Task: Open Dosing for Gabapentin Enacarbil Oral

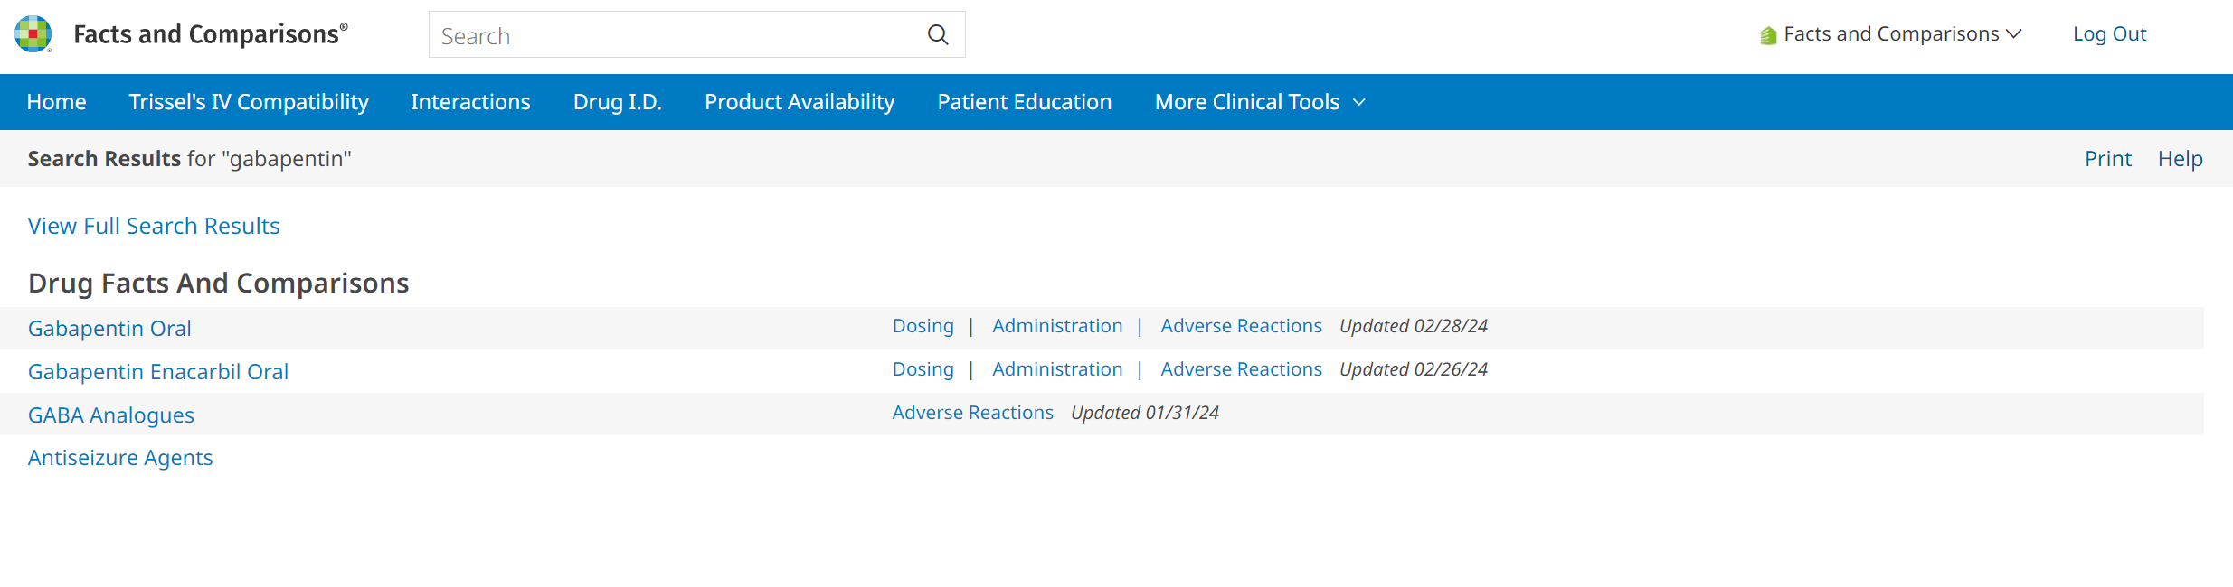Action: tap(923, 369)
